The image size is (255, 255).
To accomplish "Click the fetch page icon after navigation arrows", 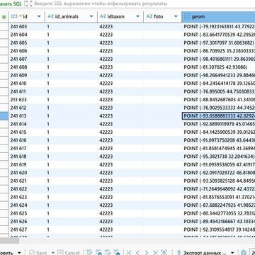I will [164, 252].
